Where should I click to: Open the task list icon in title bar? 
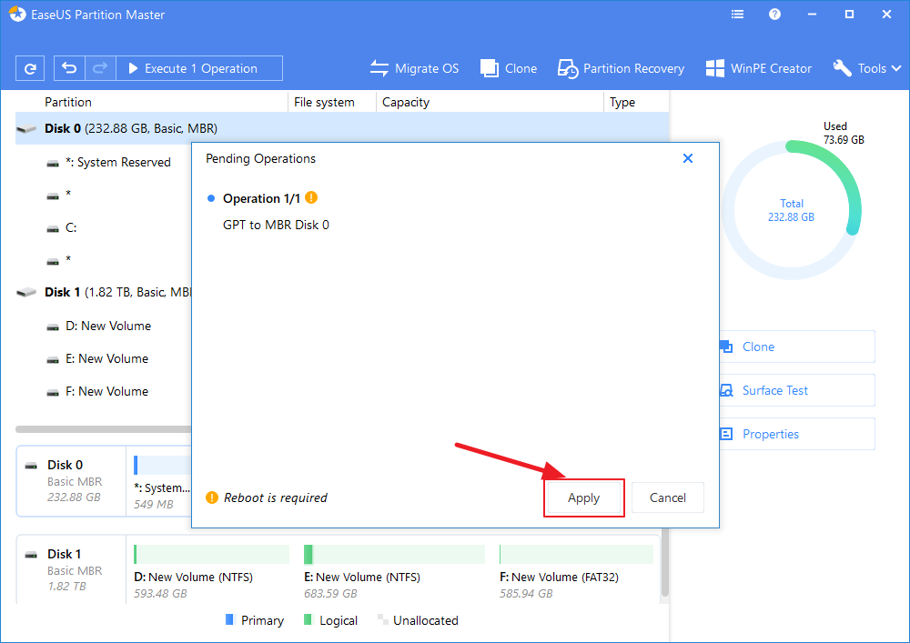click(738, 15)
